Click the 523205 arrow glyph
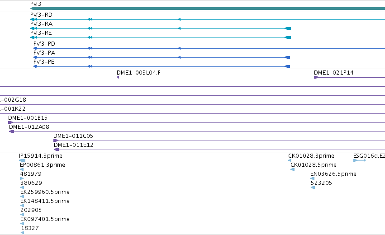 pos(313,188)
